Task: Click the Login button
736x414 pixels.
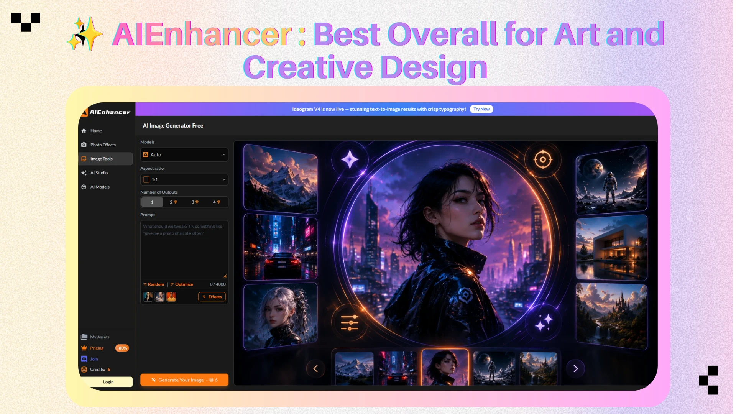Action: [108, 382]
